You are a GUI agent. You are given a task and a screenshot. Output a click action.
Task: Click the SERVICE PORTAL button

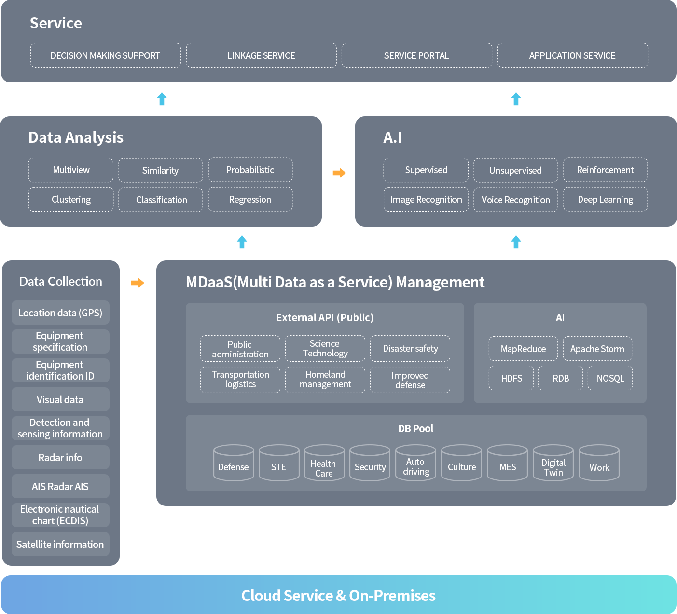pyautogui.click(x=416, y=55)
